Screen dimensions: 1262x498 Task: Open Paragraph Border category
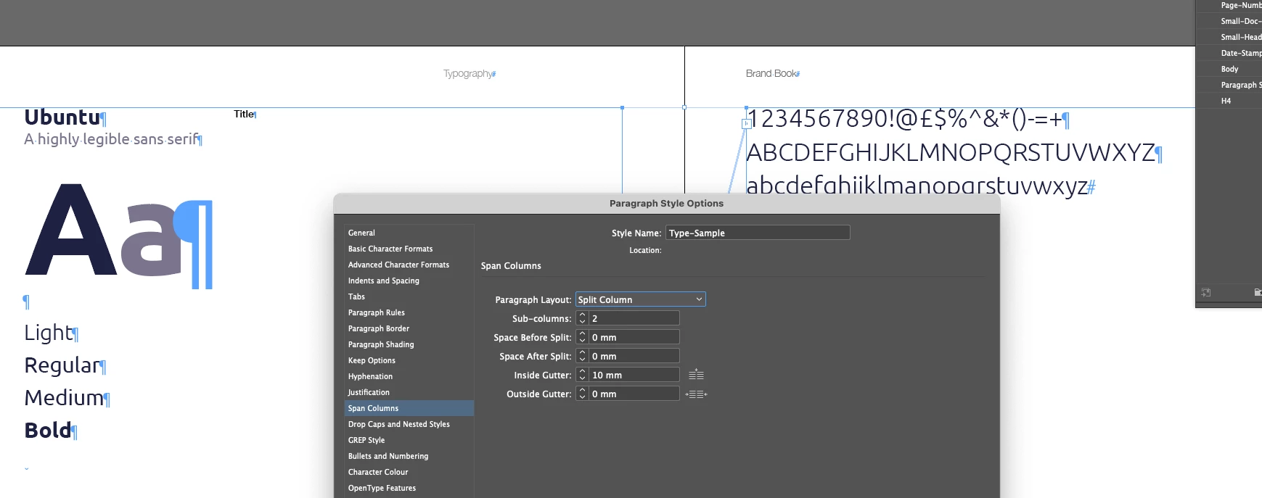pyautogui.click(x=409, y=328)
